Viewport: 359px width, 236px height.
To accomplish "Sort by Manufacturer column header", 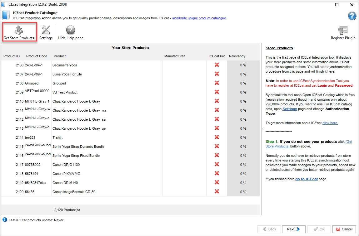I will coord(174,56).
